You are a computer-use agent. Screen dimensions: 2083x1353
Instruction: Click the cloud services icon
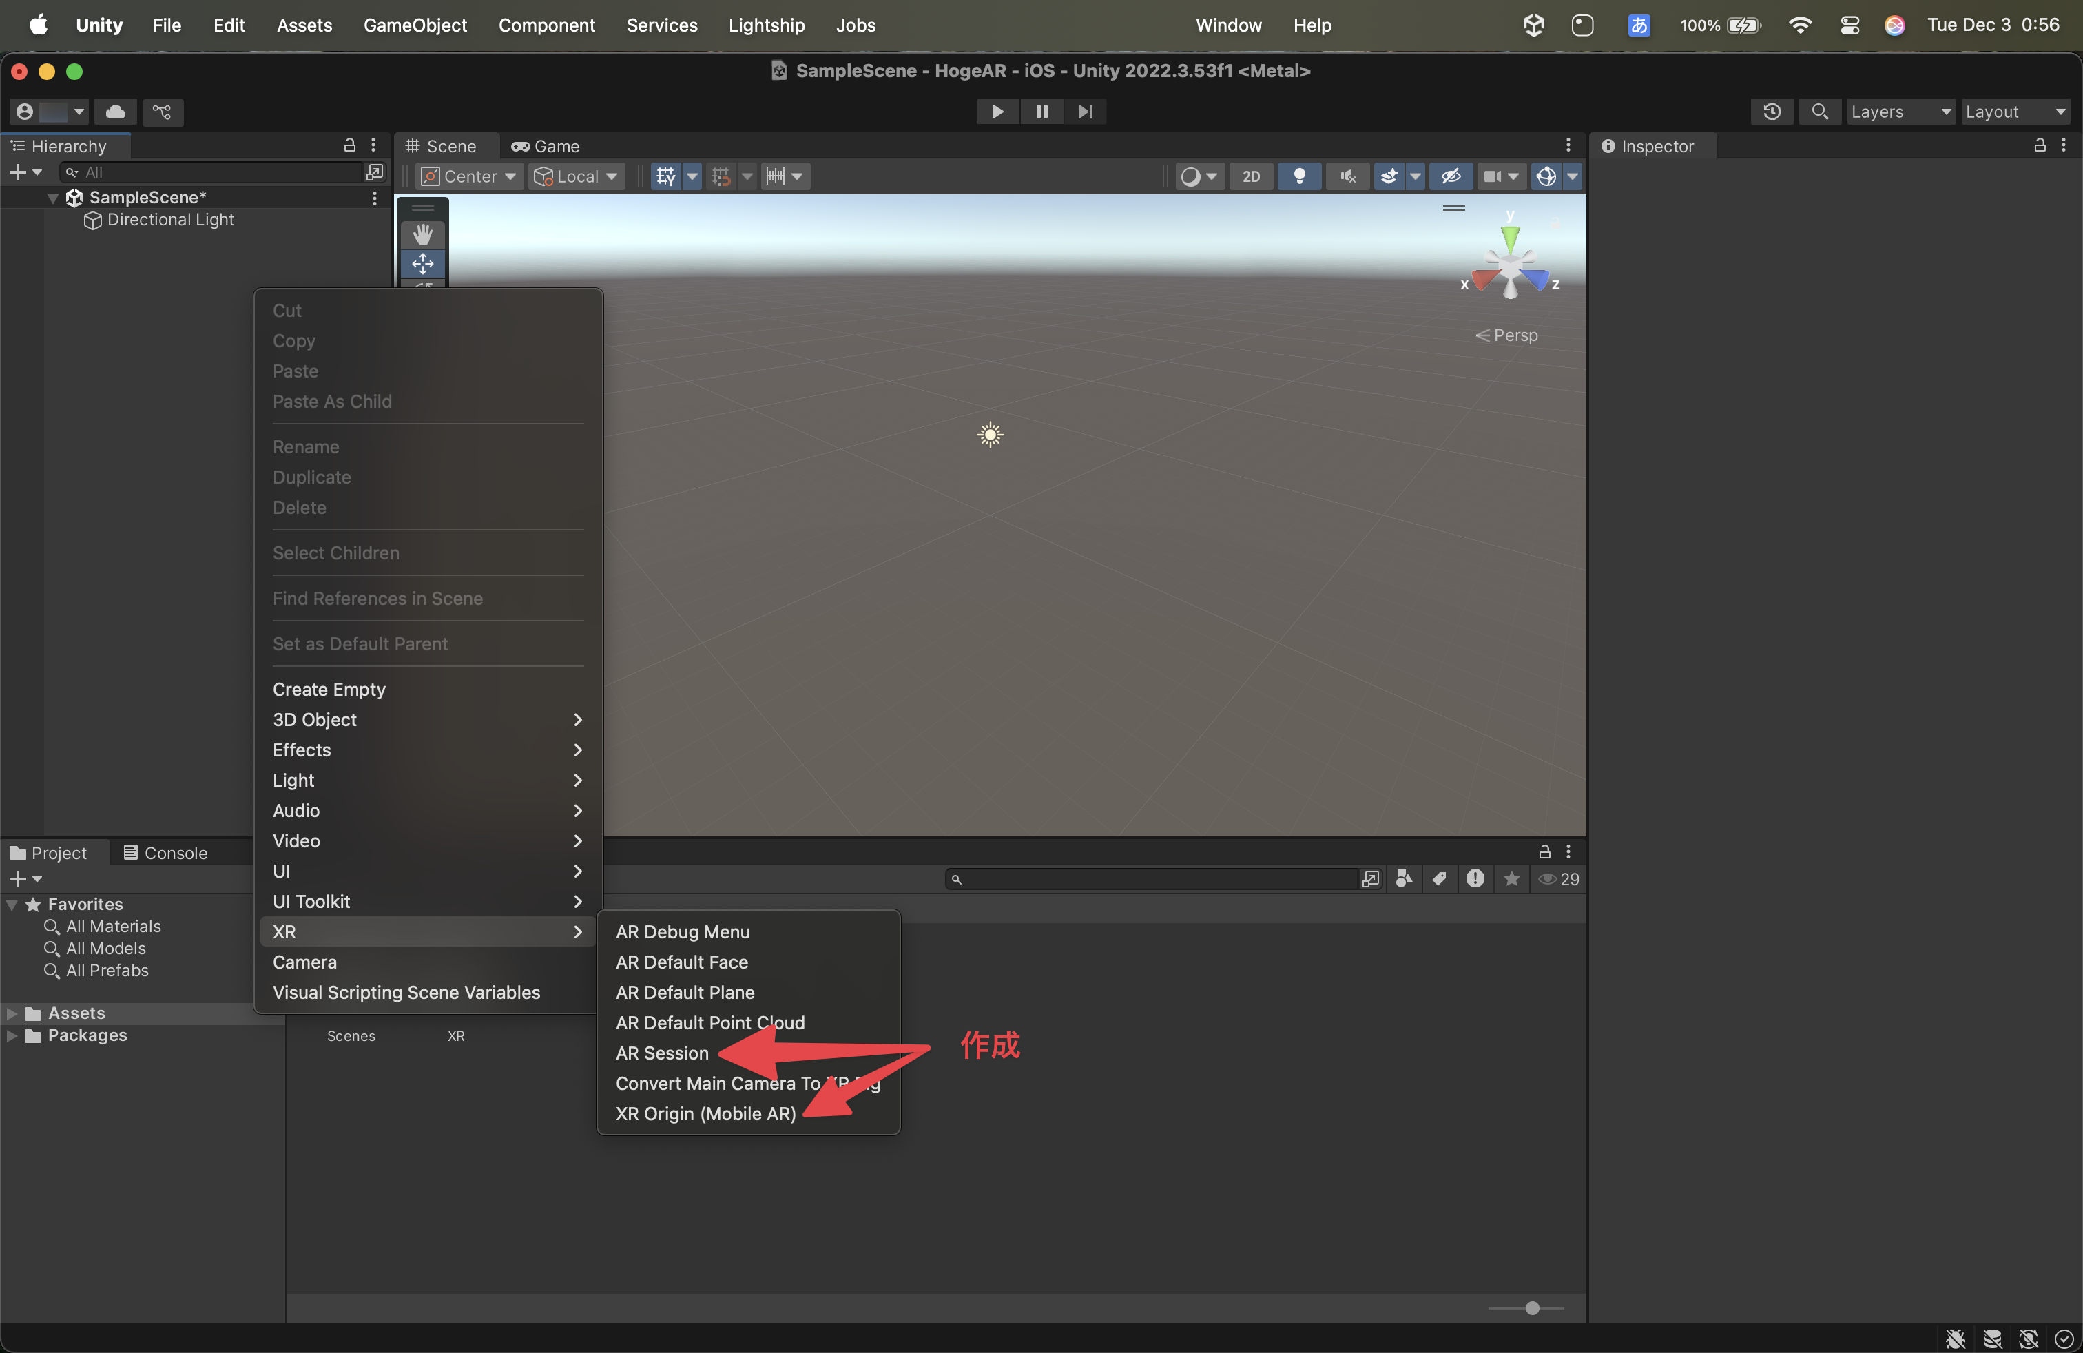(x=116, y=111)
